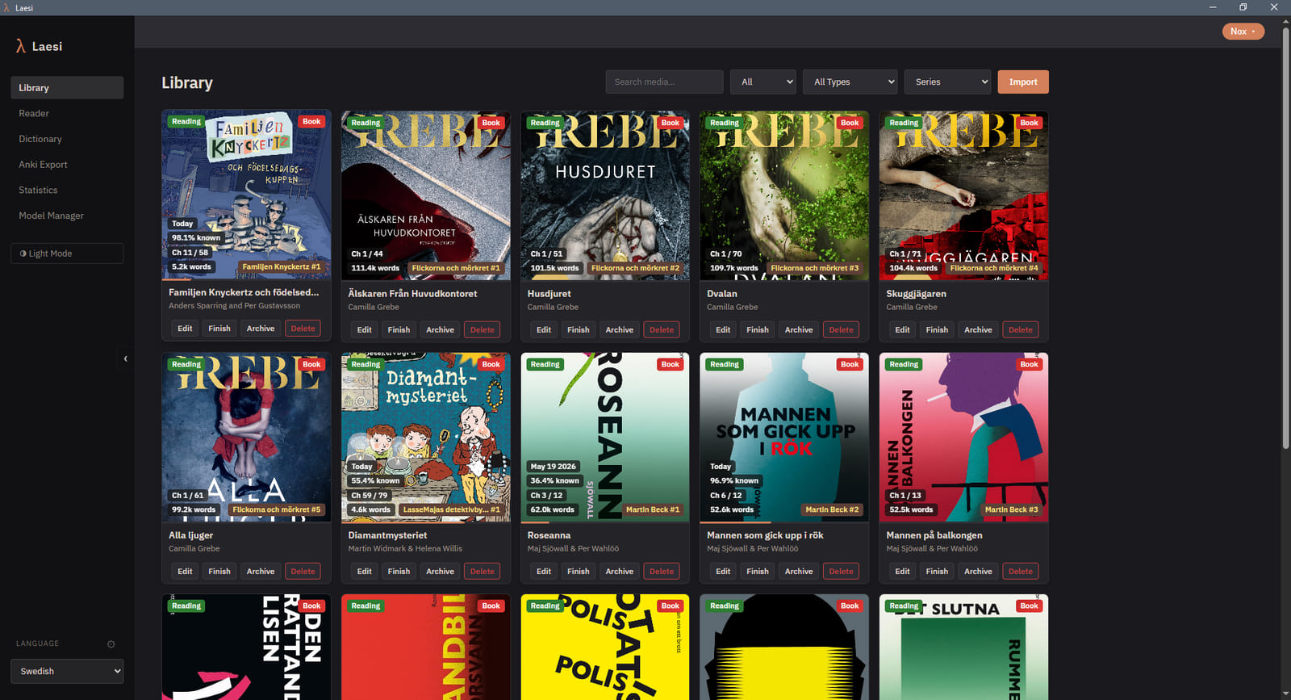Viewport: 1291px width, 700px height.
Task: Mark Familjen Knyckertz book as finished
Action: (x=219, y=329)
